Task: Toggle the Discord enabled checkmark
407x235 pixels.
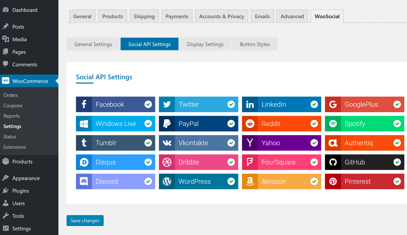Action: click(148, 182)
